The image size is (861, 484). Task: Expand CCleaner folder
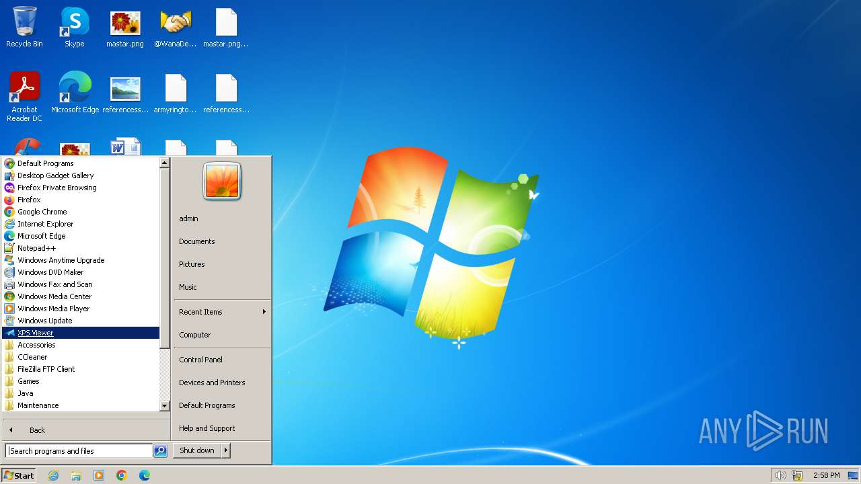81,357
